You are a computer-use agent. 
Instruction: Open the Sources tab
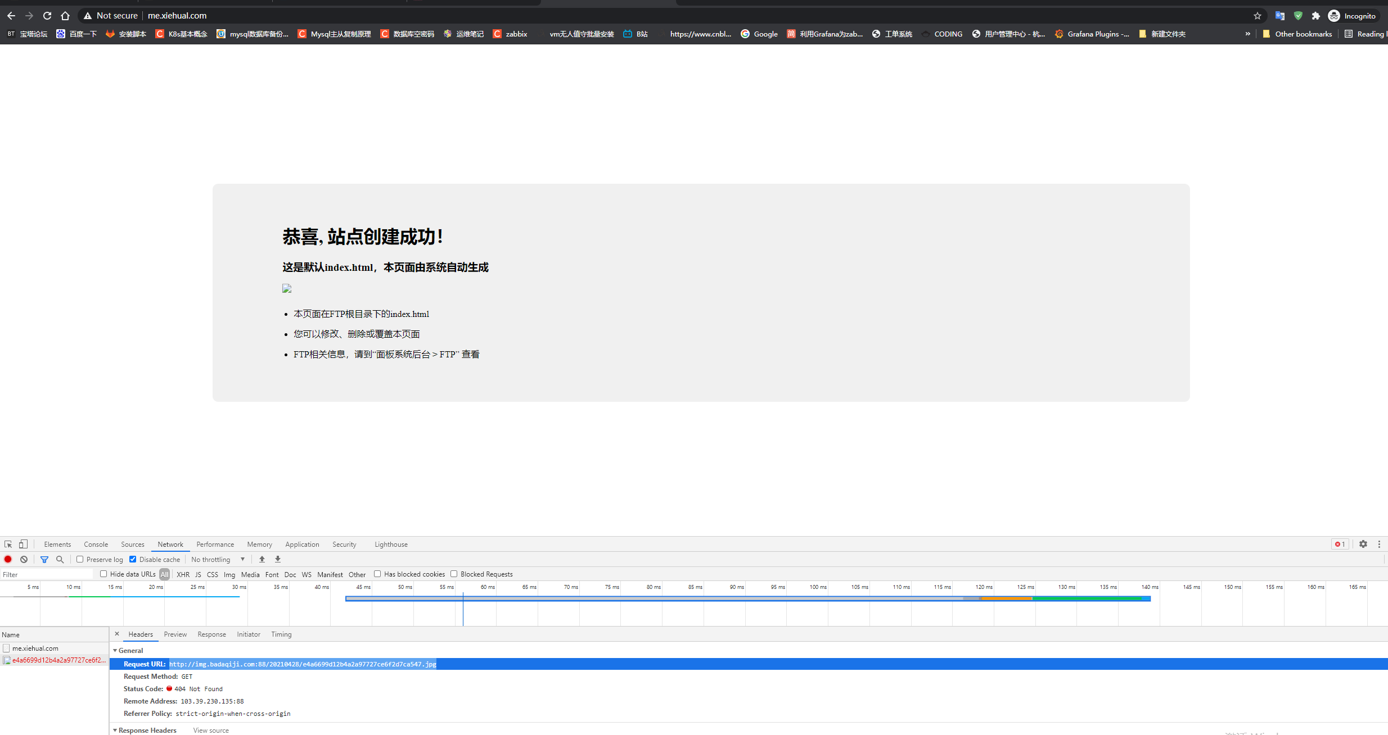[133, 544]
